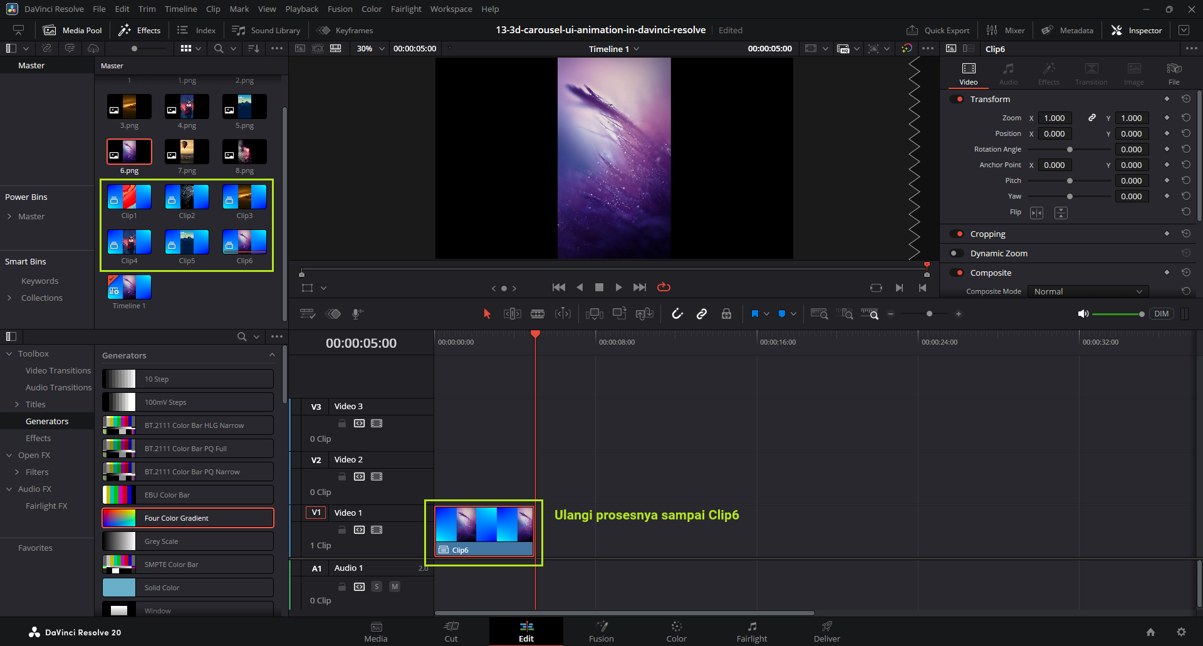1203x646 pixels.
Task: Expand the Titles tree item
Action: 17,404
